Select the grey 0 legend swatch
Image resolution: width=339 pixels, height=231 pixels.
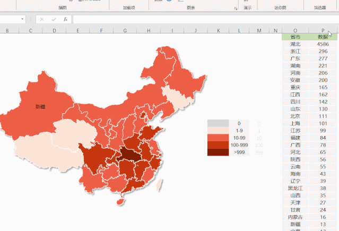(218, 123)
